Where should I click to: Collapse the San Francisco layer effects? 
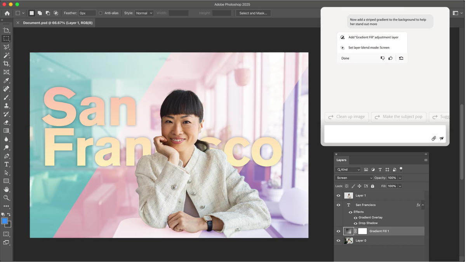point(423,205)
